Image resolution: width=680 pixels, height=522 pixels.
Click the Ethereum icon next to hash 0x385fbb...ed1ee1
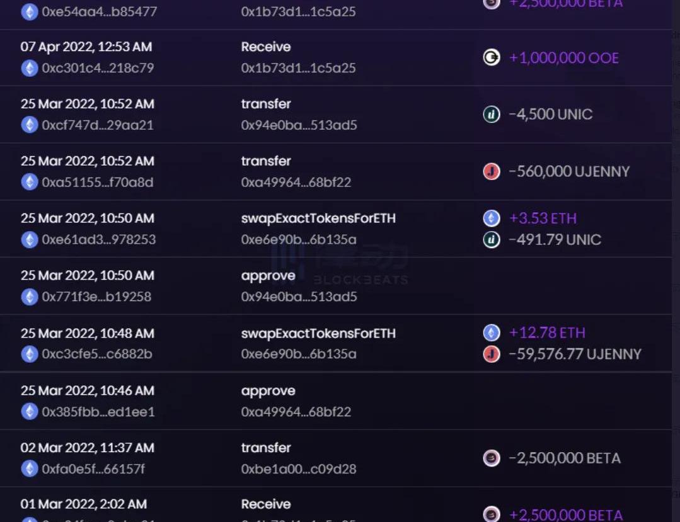coord(30,412)
